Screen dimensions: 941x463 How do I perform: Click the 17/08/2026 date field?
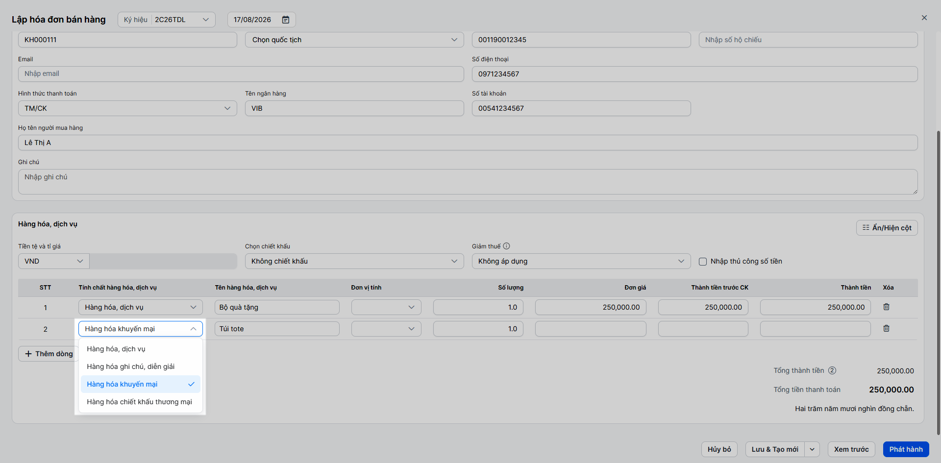point(262,20)
